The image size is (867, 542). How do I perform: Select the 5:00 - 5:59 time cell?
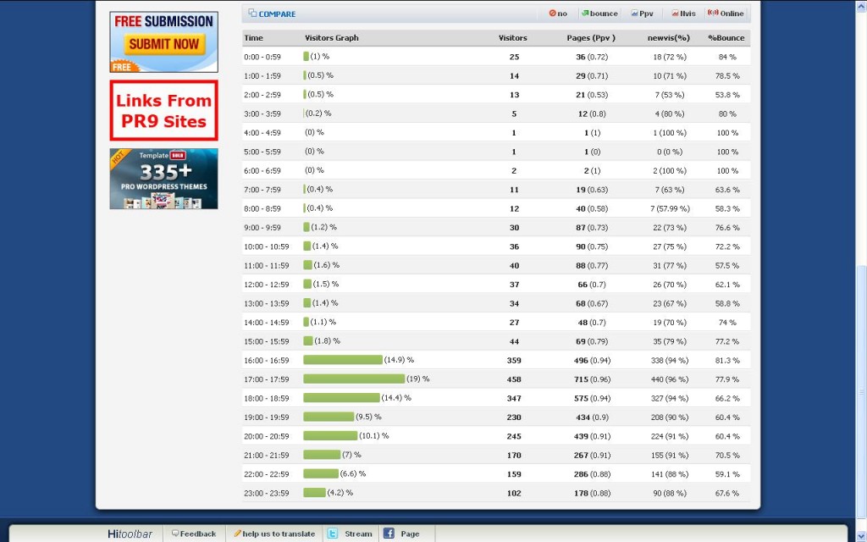262,152
